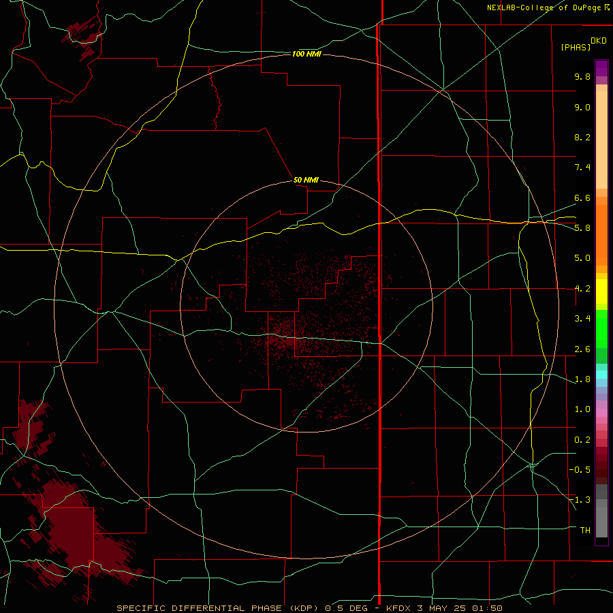Select the 3.4 value on the scale
This screenshot has height=613, width=613.
pos(582,318)
